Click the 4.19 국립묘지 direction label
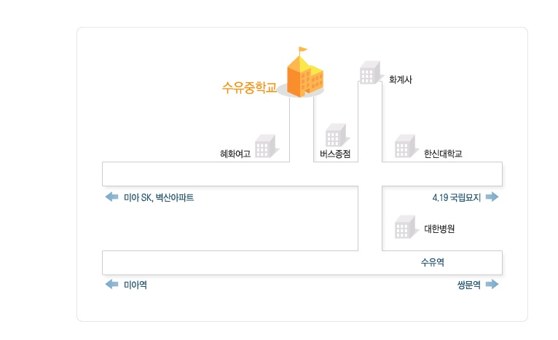 (x=457, y=197)
